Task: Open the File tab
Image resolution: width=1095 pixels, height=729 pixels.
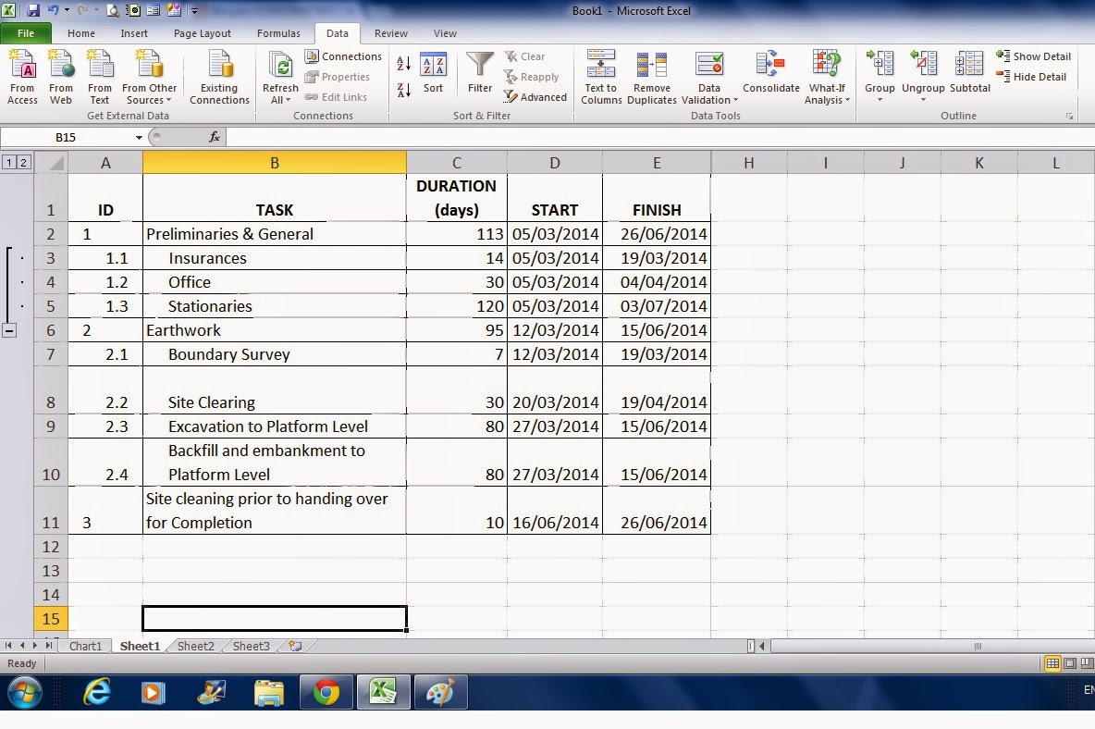Action: point(26,33)
